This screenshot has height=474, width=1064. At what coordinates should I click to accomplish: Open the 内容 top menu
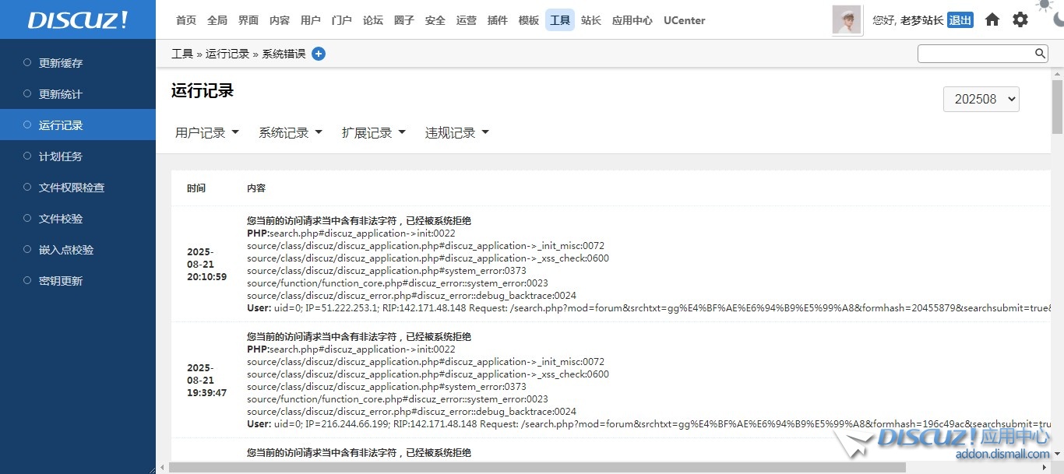tap(280, 20)
